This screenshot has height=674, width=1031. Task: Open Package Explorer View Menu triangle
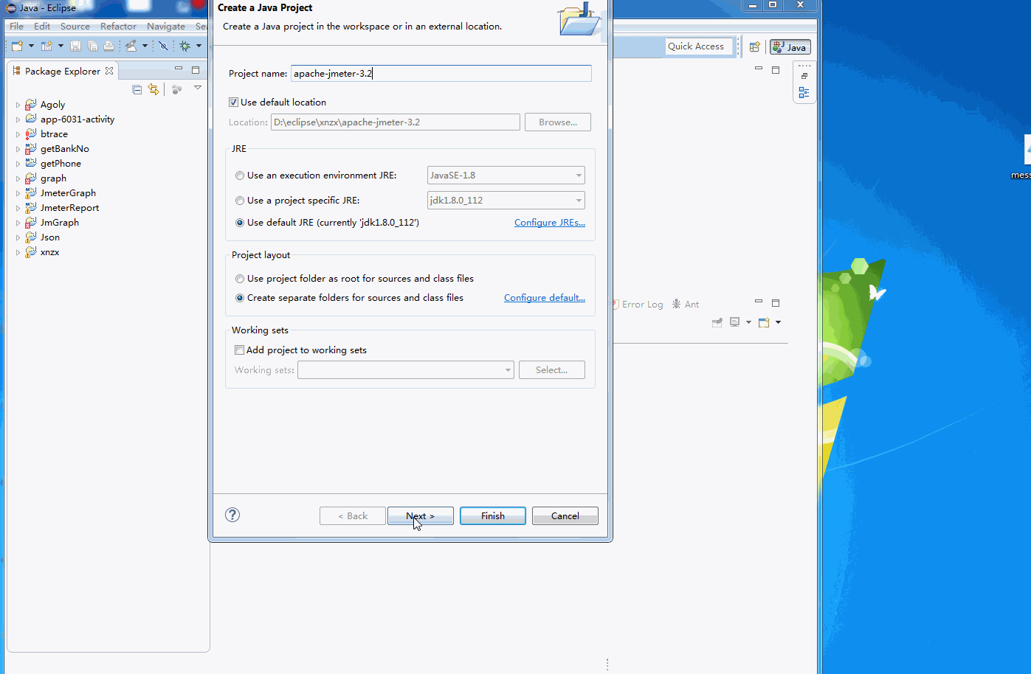(x=198, y=88)
